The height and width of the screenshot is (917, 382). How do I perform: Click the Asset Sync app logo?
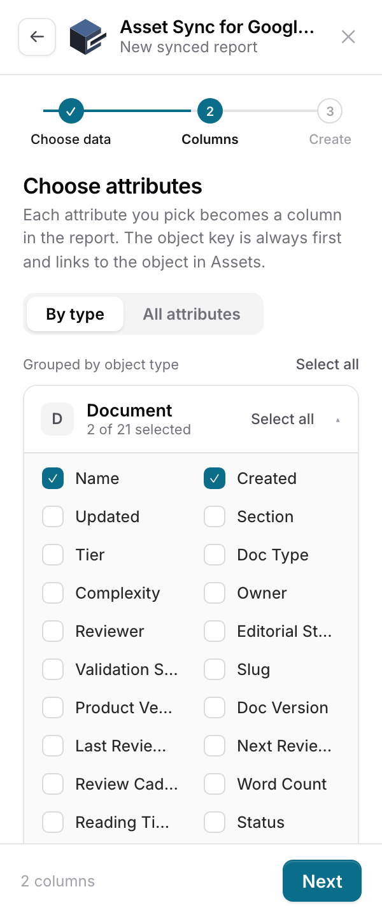[x=87, y=37]
